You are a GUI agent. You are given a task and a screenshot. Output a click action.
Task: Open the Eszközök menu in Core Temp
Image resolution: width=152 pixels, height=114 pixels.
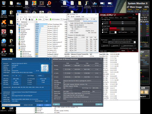coord(78,16)
